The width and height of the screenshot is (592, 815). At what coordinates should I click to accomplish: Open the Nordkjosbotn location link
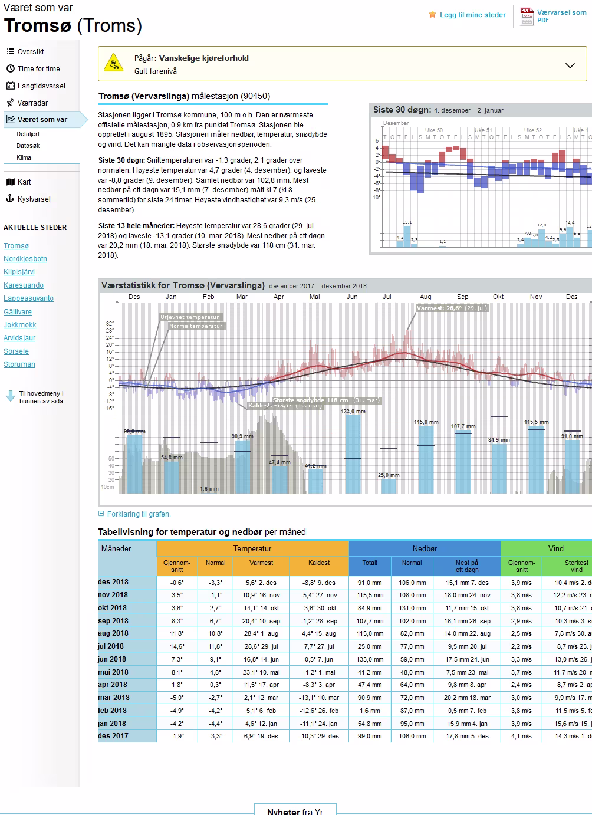[25, 259]
